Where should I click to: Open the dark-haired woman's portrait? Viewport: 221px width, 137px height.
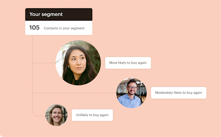tap(78, 63)
